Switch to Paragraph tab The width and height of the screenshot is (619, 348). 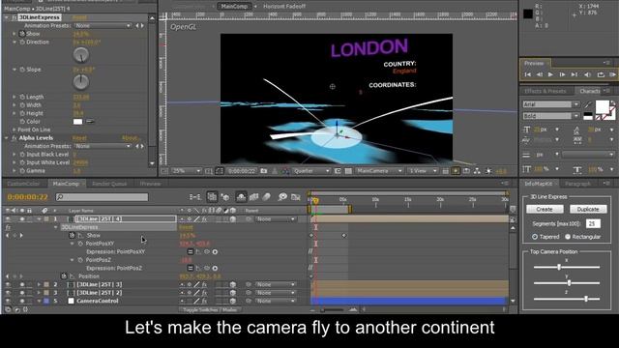tap(577, 184)
